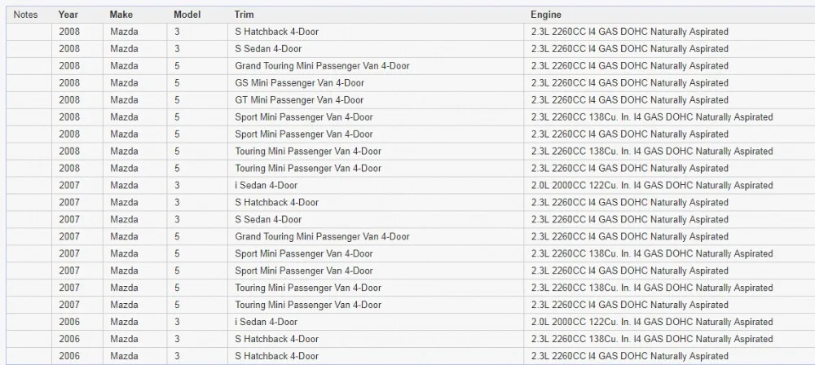Click year '2007' in the i Sedan row
Viewport: 815px width, 365px height.
[77, 185]
